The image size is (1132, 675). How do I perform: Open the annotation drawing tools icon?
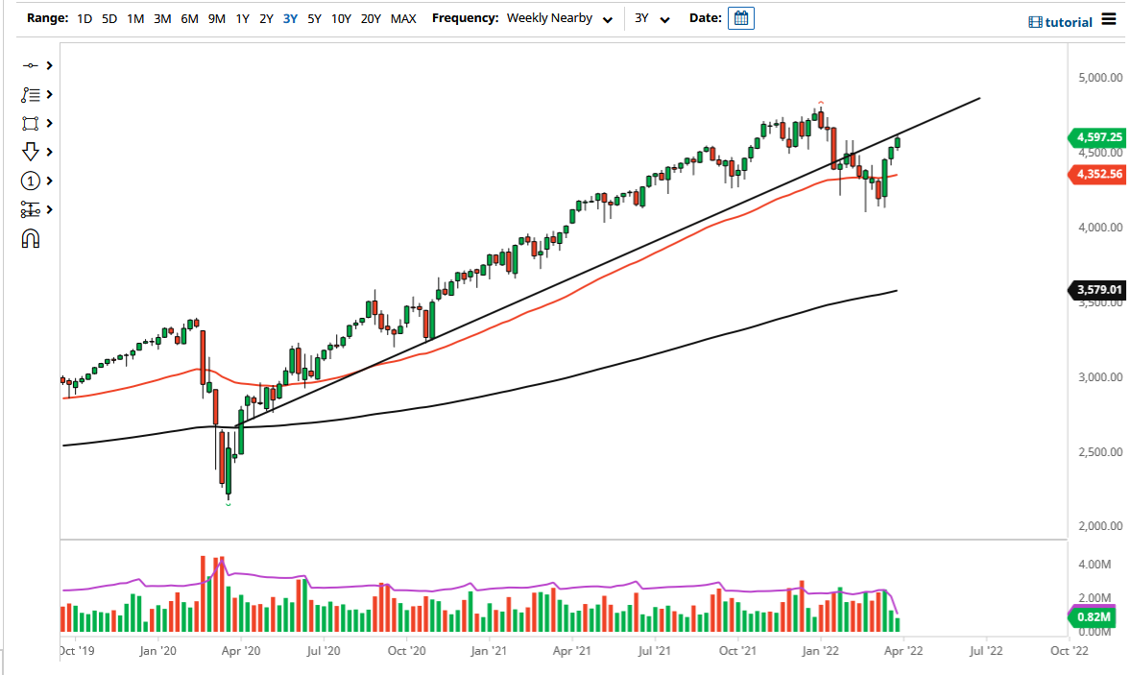[x=31, y=94]
